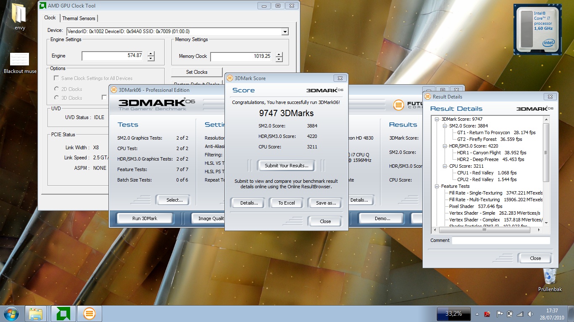Switch to the Clock tab
The height and width of the screenshot is (322, 574).
coord(50,18)
